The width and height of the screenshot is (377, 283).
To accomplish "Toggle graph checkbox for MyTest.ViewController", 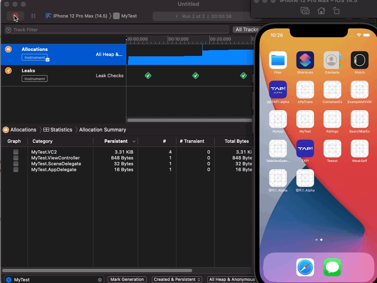I will click(x=16, y=158).
